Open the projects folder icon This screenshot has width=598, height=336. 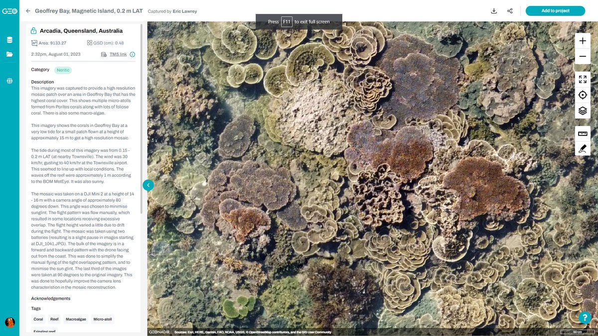pyautogui.click(x=9, y=54)
